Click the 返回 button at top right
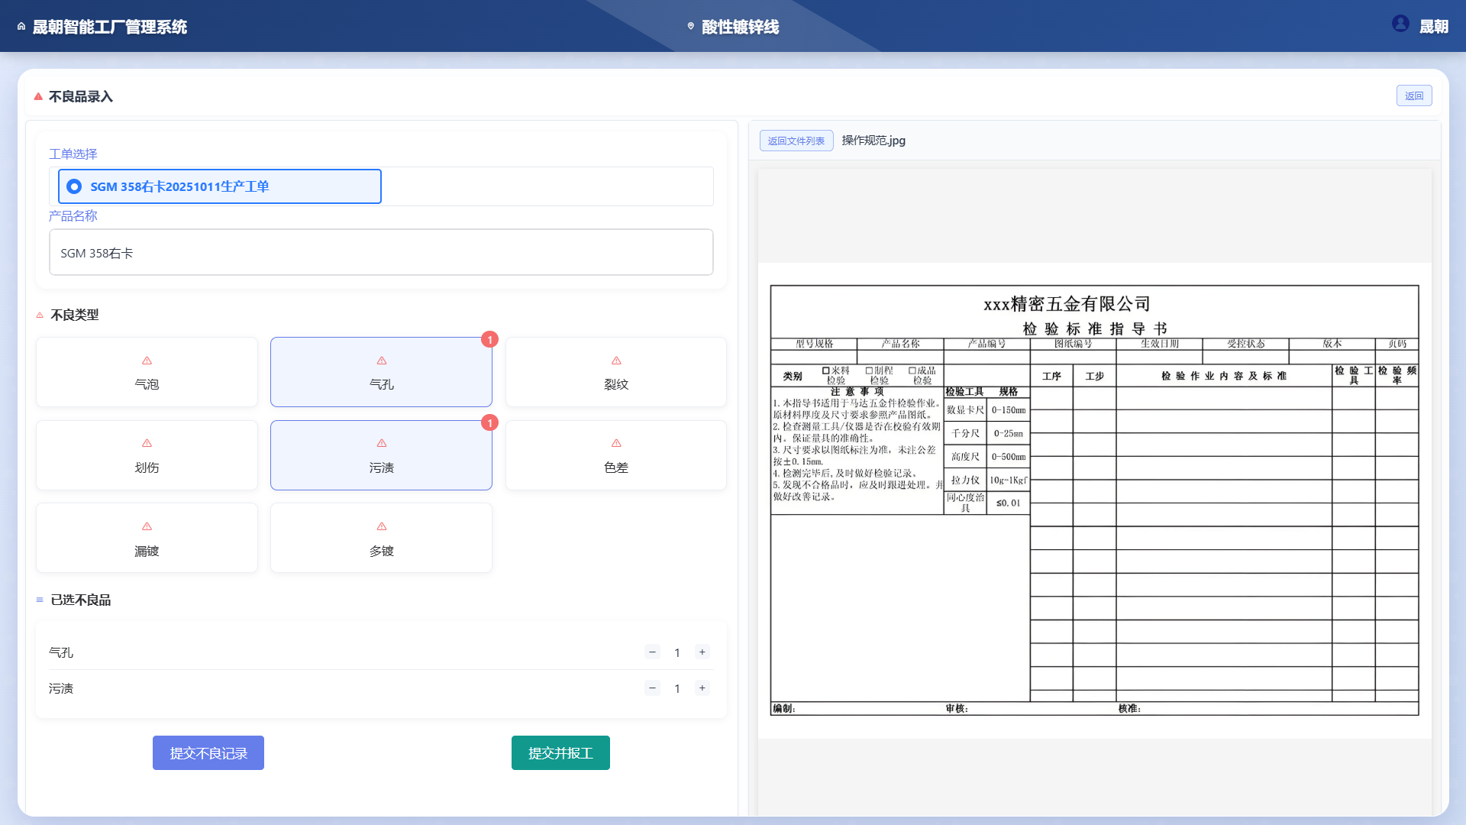This screenshot has height=825, width=1466. tap(1414, 95)
